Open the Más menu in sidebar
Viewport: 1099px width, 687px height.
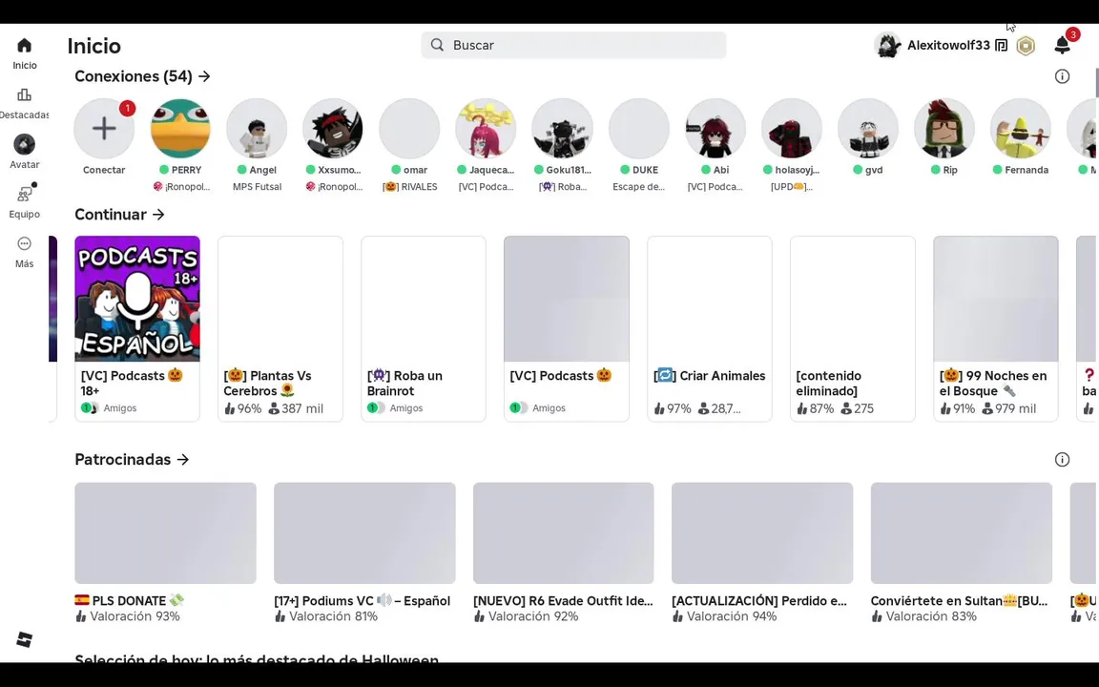(x=24, y=243)
